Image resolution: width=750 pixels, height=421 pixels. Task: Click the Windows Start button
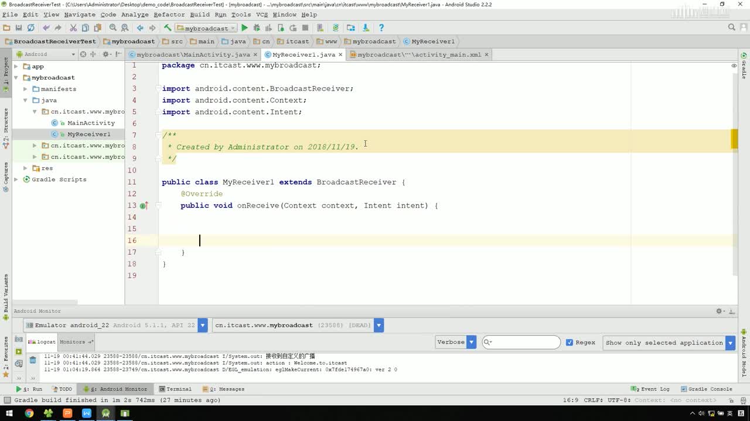pyautogui.click(x=9, y=413)
